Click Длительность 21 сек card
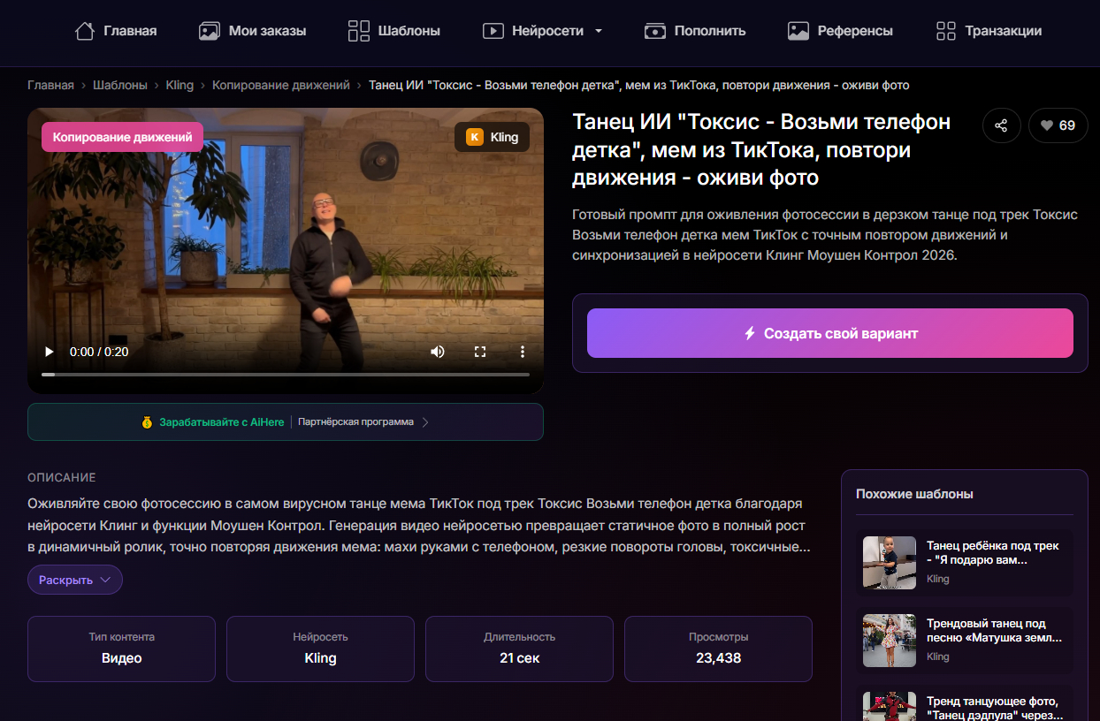The height and width of the screenshot is (721, 1100). tap(519, 649)
